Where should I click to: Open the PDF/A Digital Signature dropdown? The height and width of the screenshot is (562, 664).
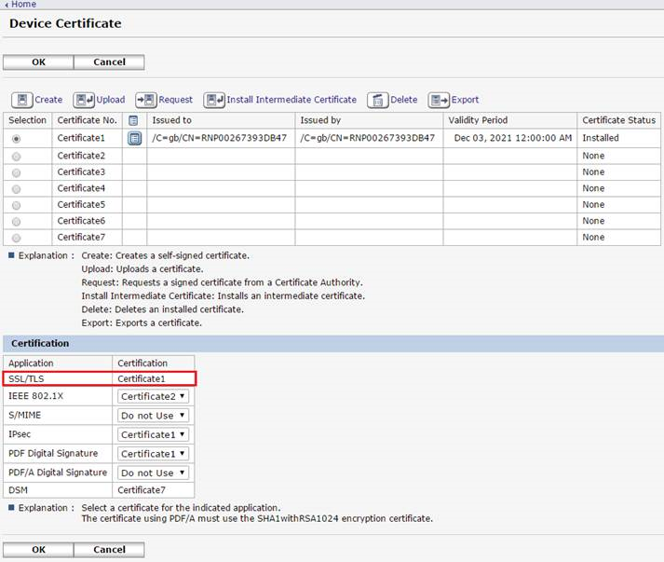click(154, 473)
